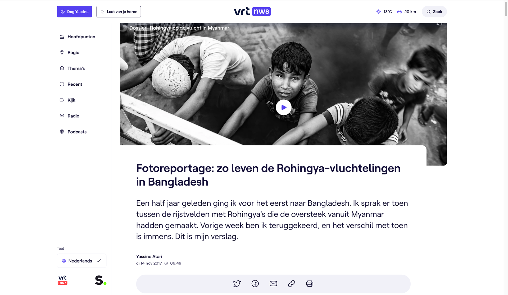View weather showing 13°C
The width and height of the screenshot is (508, 295).
click(x=384, y=12)
